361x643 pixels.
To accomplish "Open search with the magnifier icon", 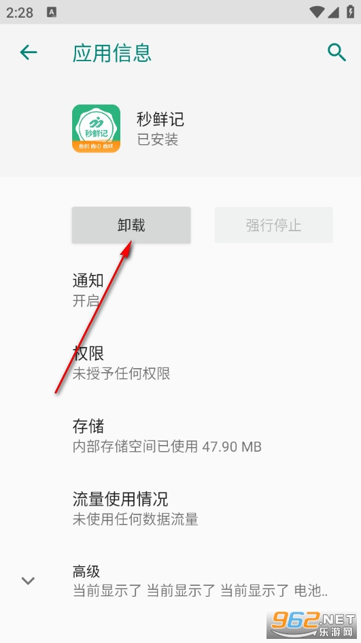I will coord(337,52).
